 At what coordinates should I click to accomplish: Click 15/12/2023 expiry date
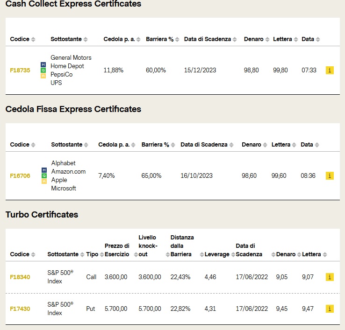200,70
